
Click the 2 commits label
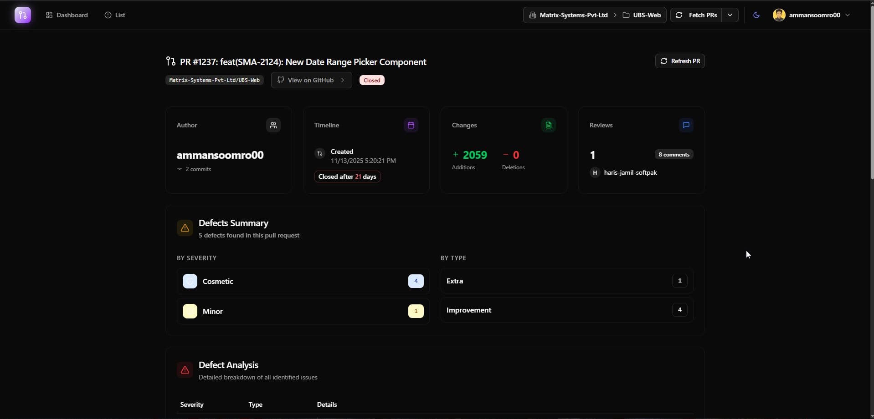(198, 169)
